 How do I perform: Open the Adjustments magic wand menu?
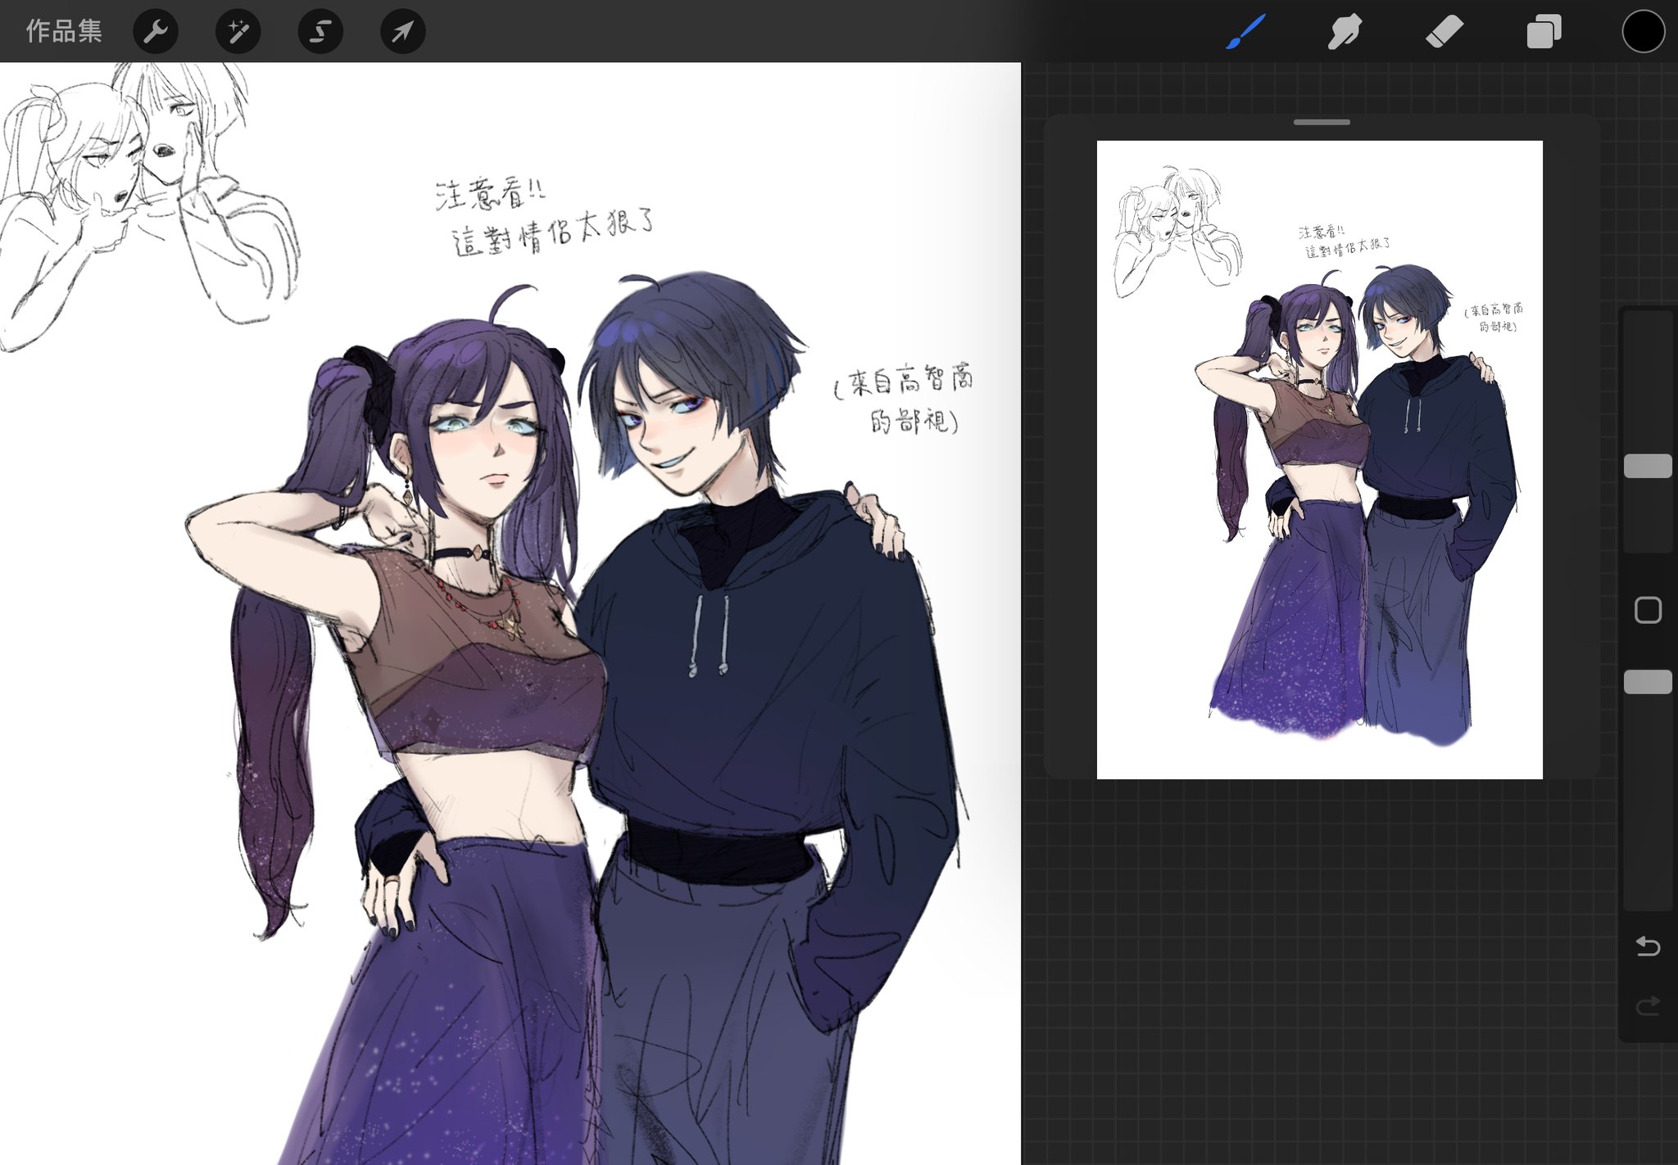(238, 32)
